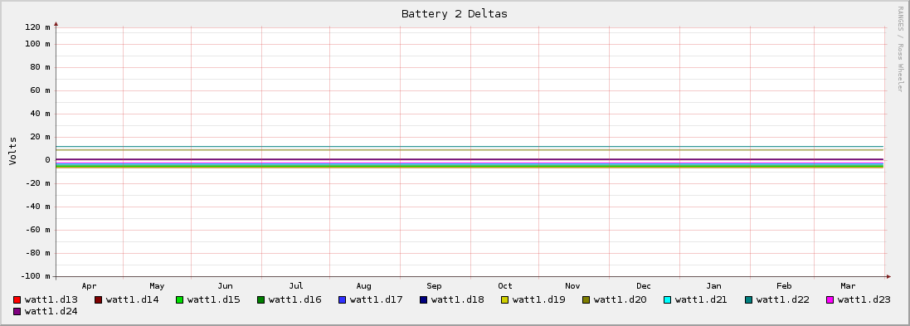Click the magenta watt1.d23 legend swatch

pyautogui.click(x=830, y=300)
